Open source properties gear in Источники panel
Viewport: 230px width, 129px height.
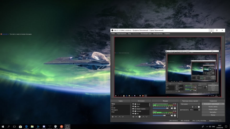[x=139, y=117]
